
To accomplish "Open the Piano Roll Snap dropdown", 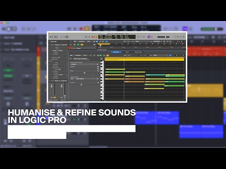I will (161, 55).
